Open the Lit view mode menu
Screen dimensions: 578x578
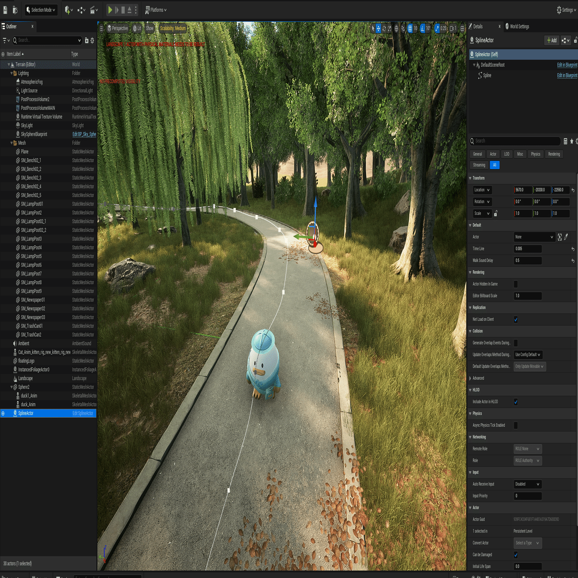pyautogui.click(x=137, y=28)
